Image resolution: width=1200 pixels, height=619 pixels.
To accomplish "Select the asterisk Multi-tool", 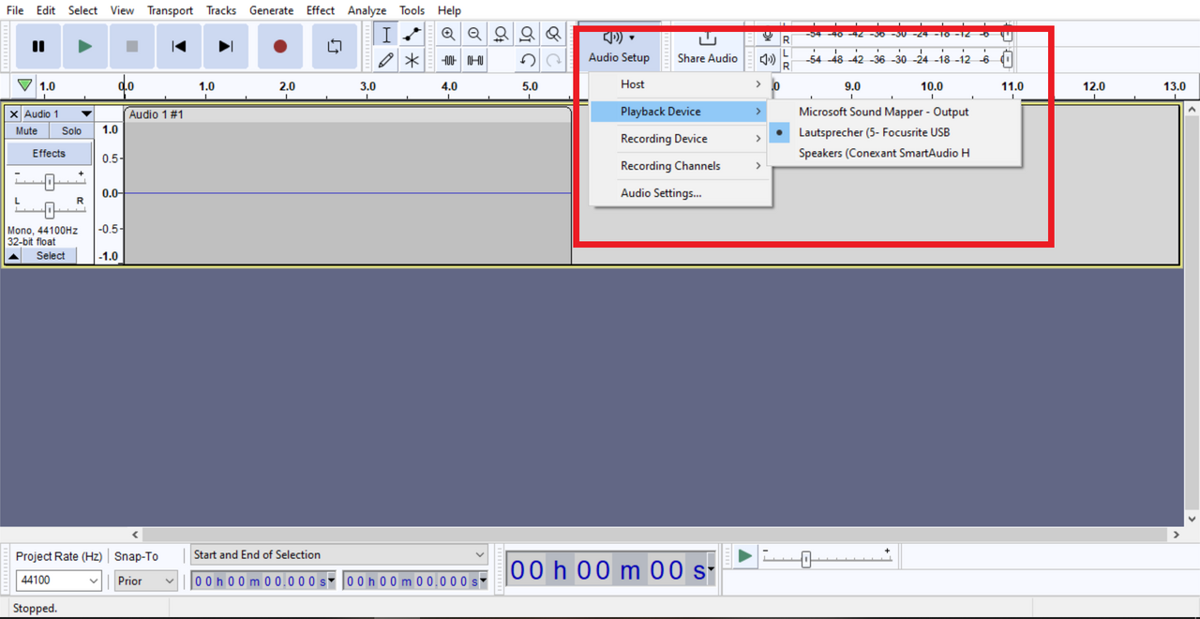I will (x=412, y=60).
